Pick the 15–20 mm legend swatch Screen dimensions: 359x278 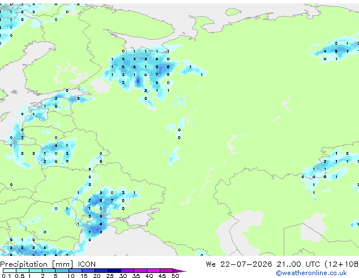[88, 271]
